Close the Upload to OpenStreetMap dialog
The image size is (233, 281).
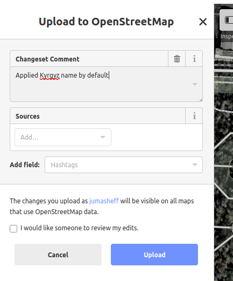[x=203, y=22]
